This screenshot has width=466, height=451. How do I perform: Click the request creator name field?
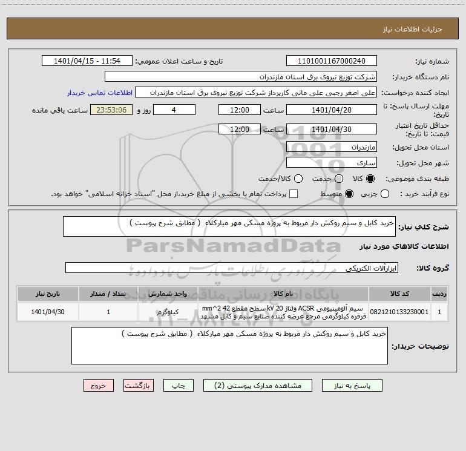(256, 93)
